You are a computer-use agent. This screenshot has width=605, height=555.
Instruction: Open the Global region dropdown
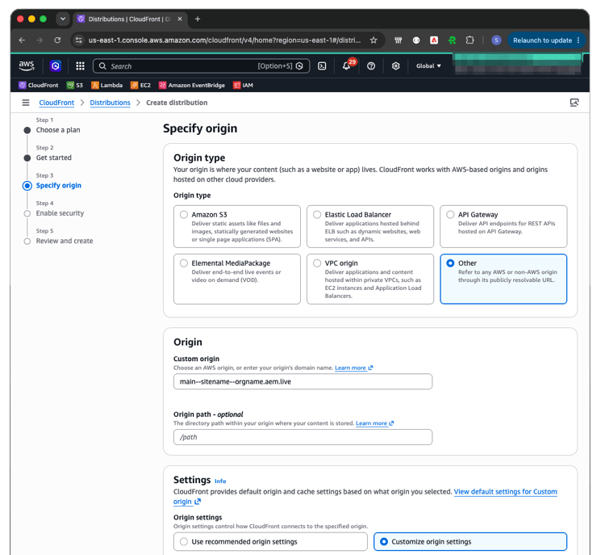click(x=428, y=66)
